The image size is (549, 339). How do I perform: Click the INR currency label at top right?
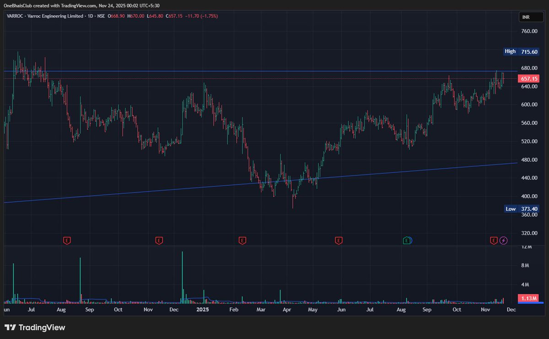(530, 16)
